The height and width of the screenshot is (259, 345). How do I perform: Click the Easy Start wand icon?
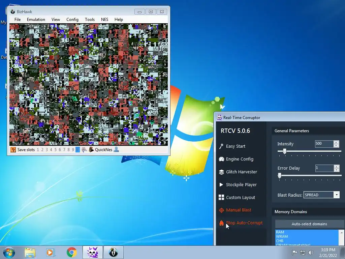tap(221, 146)
